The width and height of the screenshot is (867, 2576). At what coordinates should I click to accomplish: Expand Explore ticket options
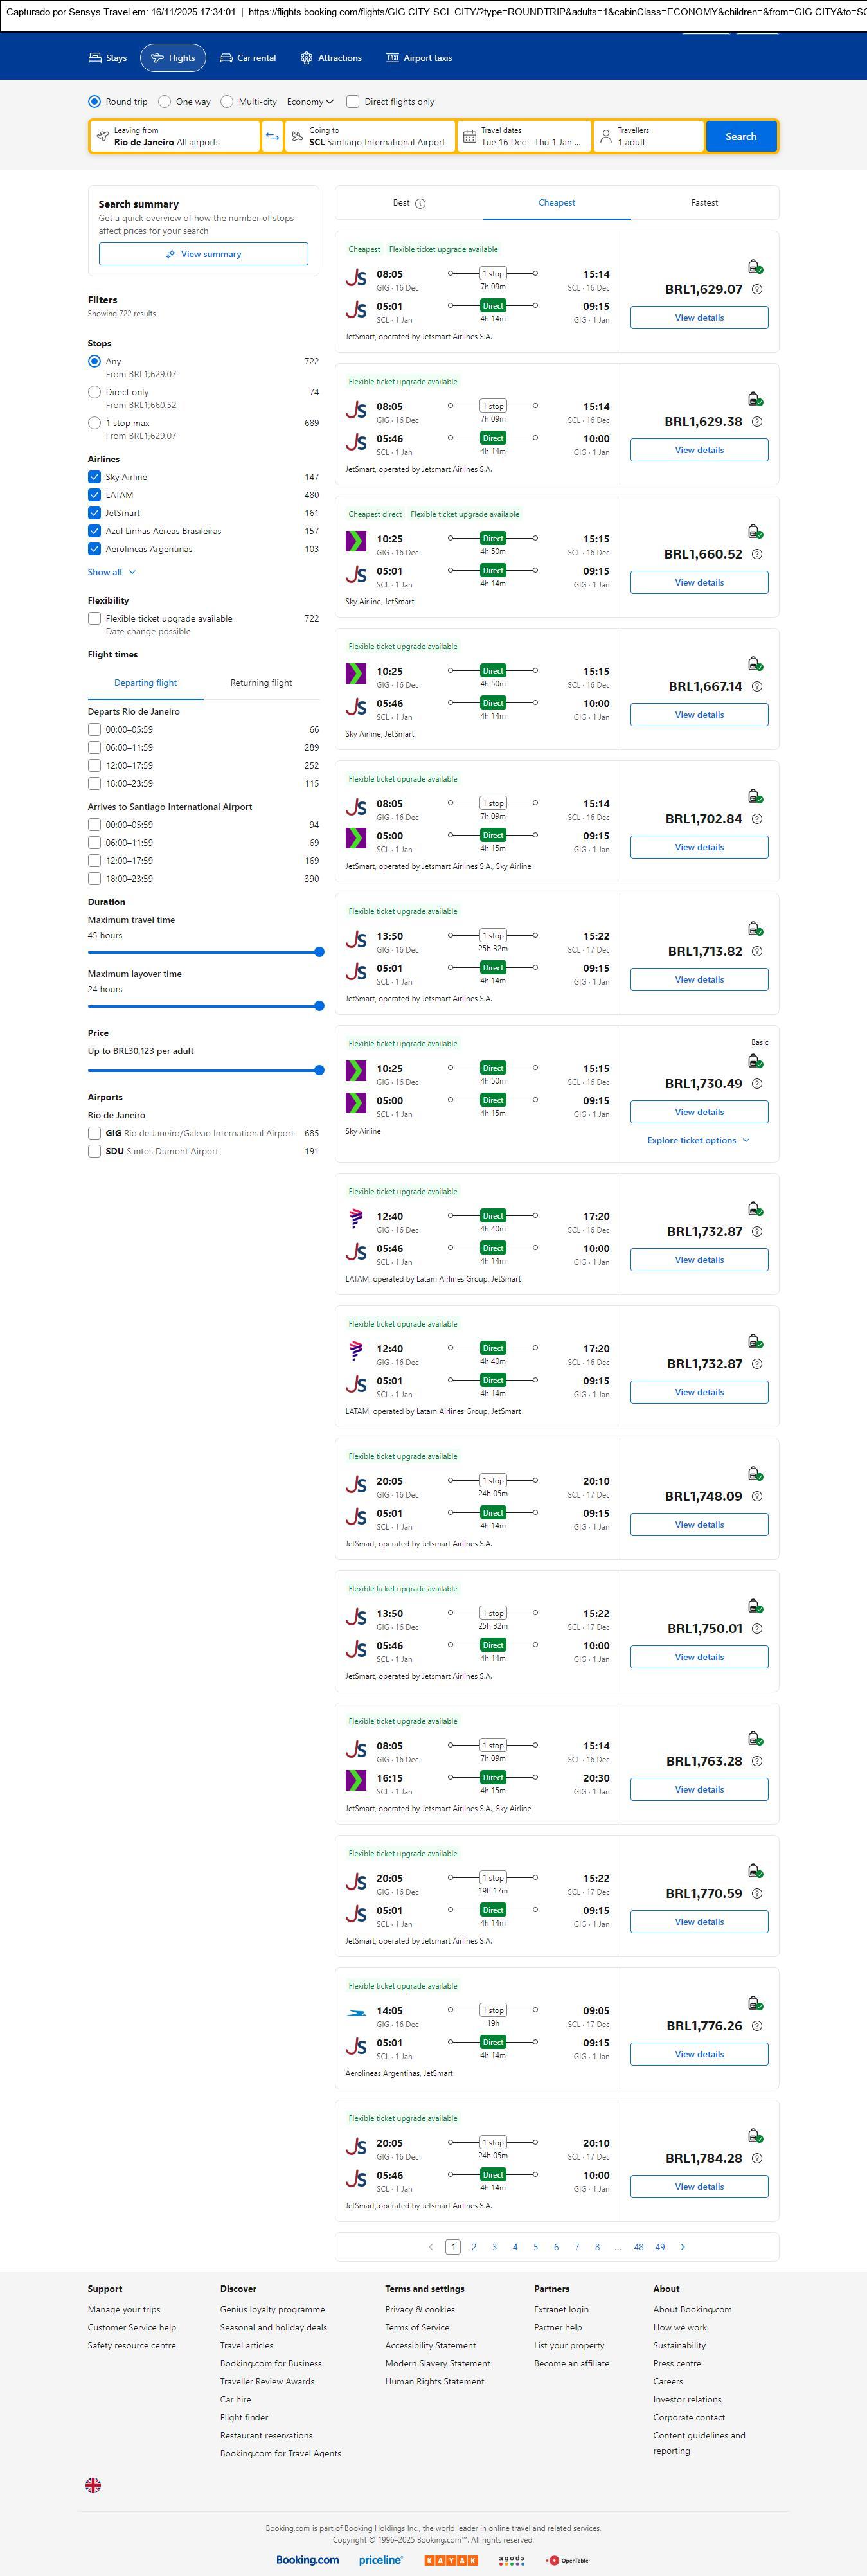698,1141
